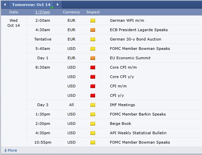
Task: Open the EU Economic Summit event
Action: click(130, 58)
